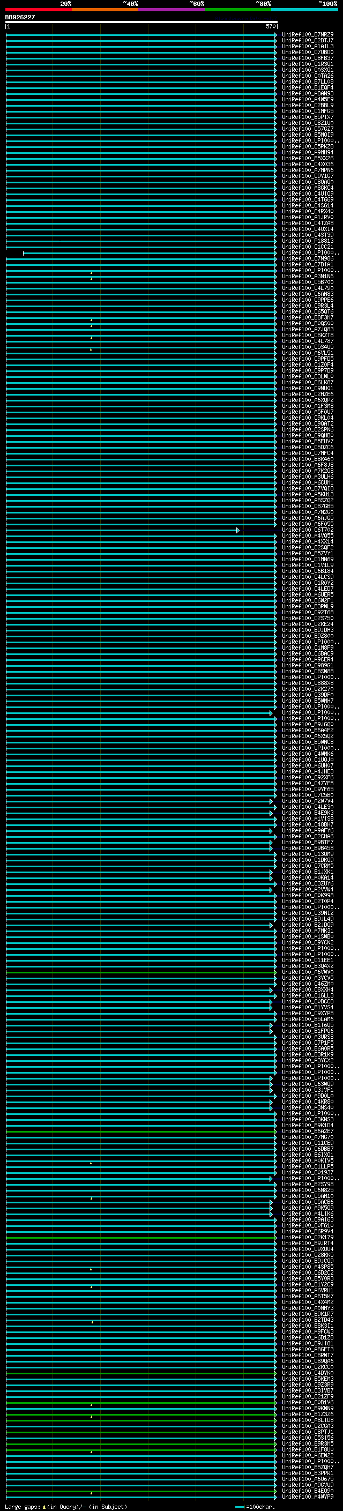The image size is (343, 1511).
Task: Click hit label UniRef100_C6BAC9
Action: coord(308,654)
